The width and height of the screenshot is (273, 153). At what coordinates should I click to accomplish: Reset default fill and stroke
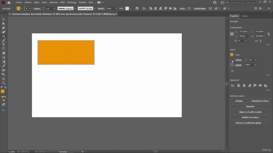point(2,88)
